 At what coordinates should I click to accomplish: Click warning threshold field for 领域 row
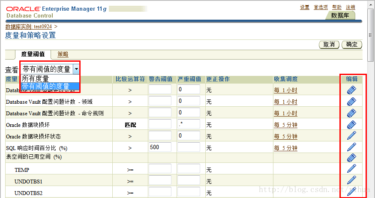point(160,101)
